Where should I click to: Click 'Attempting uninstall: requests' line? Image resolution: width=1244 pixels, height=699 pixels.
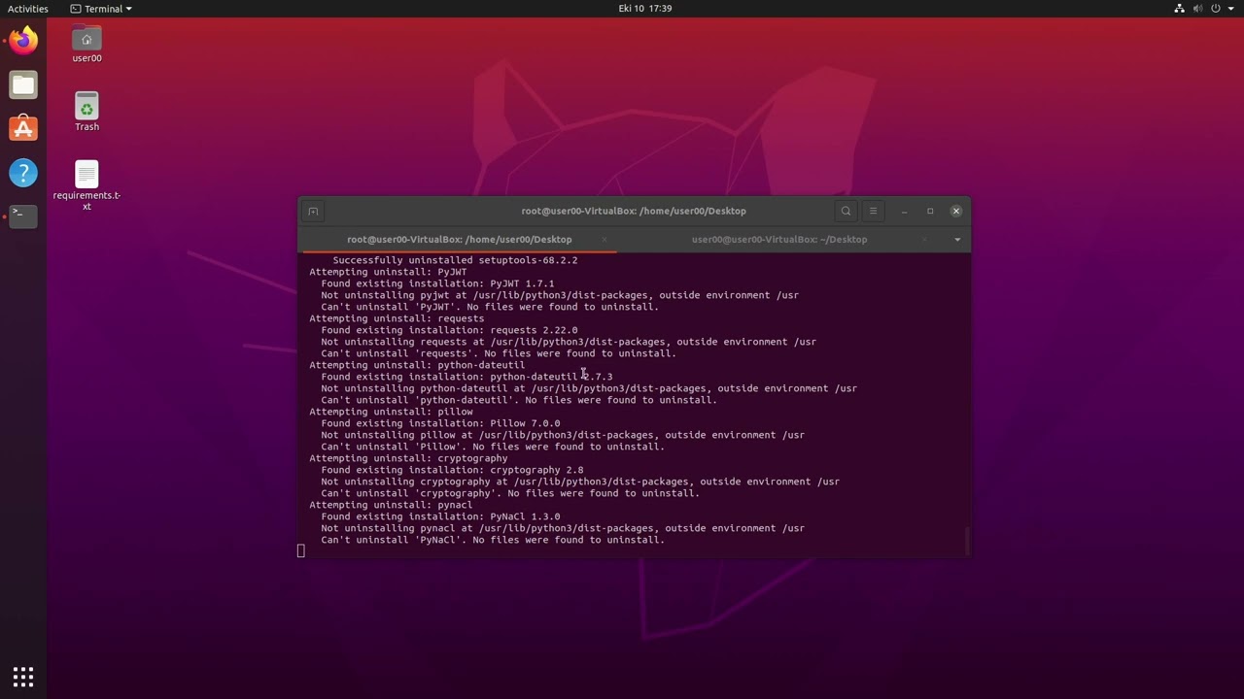pyautogui.click(x=397, y=318)
